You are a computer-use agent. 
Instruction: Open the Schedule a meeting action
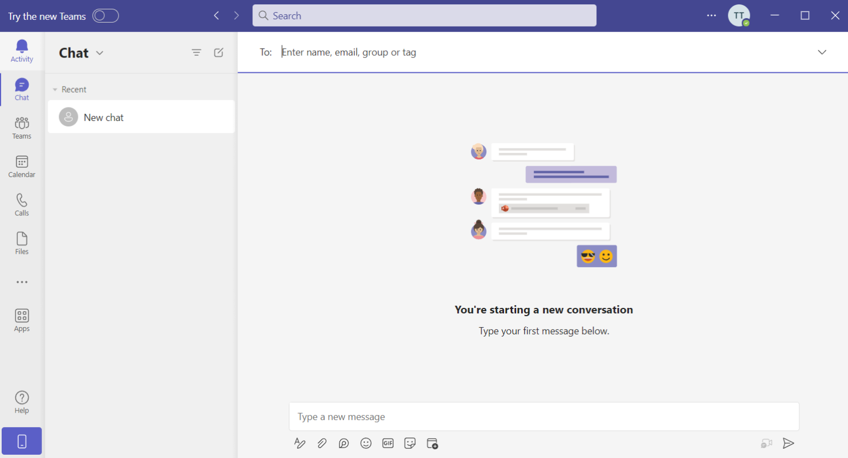pos(432,443)
